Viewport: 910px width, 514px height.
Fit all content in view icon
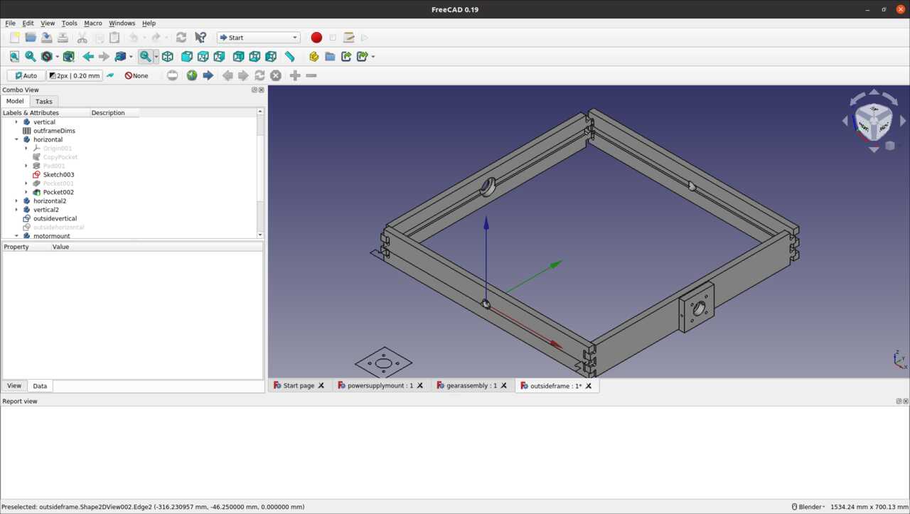pos(14,56)
